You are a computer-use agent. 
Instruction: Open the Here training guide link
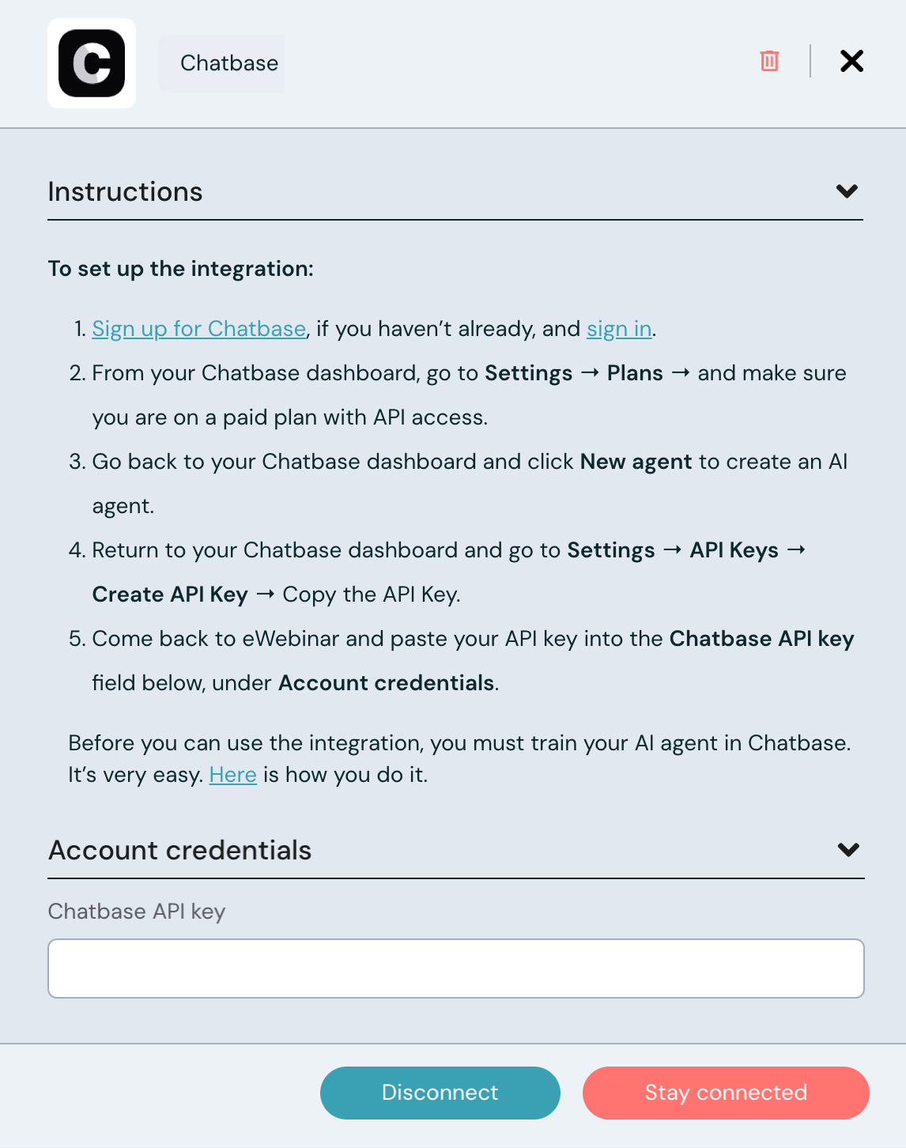coord(232,775)
